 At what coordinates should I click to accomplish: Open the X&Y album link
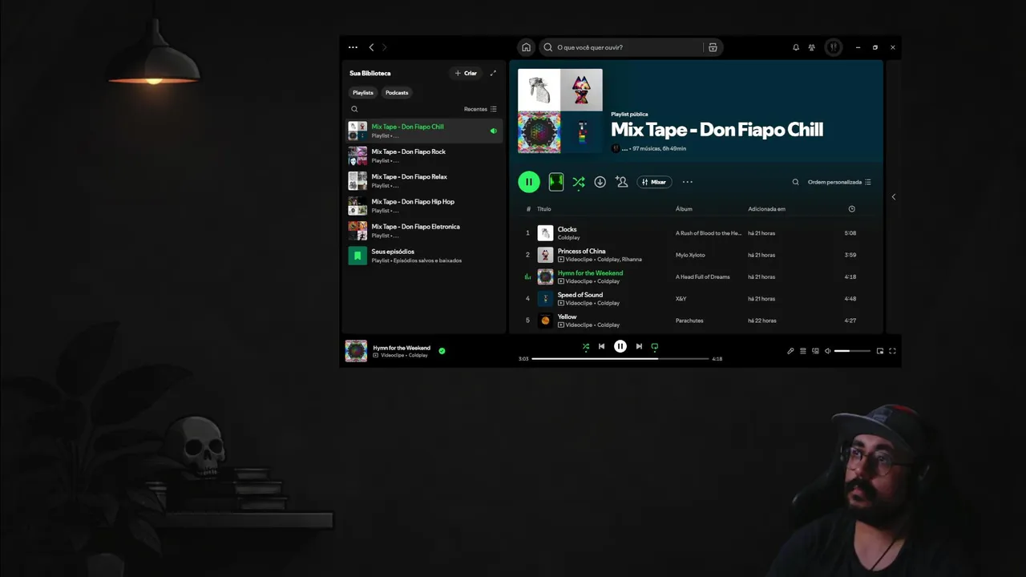(681, 299)
